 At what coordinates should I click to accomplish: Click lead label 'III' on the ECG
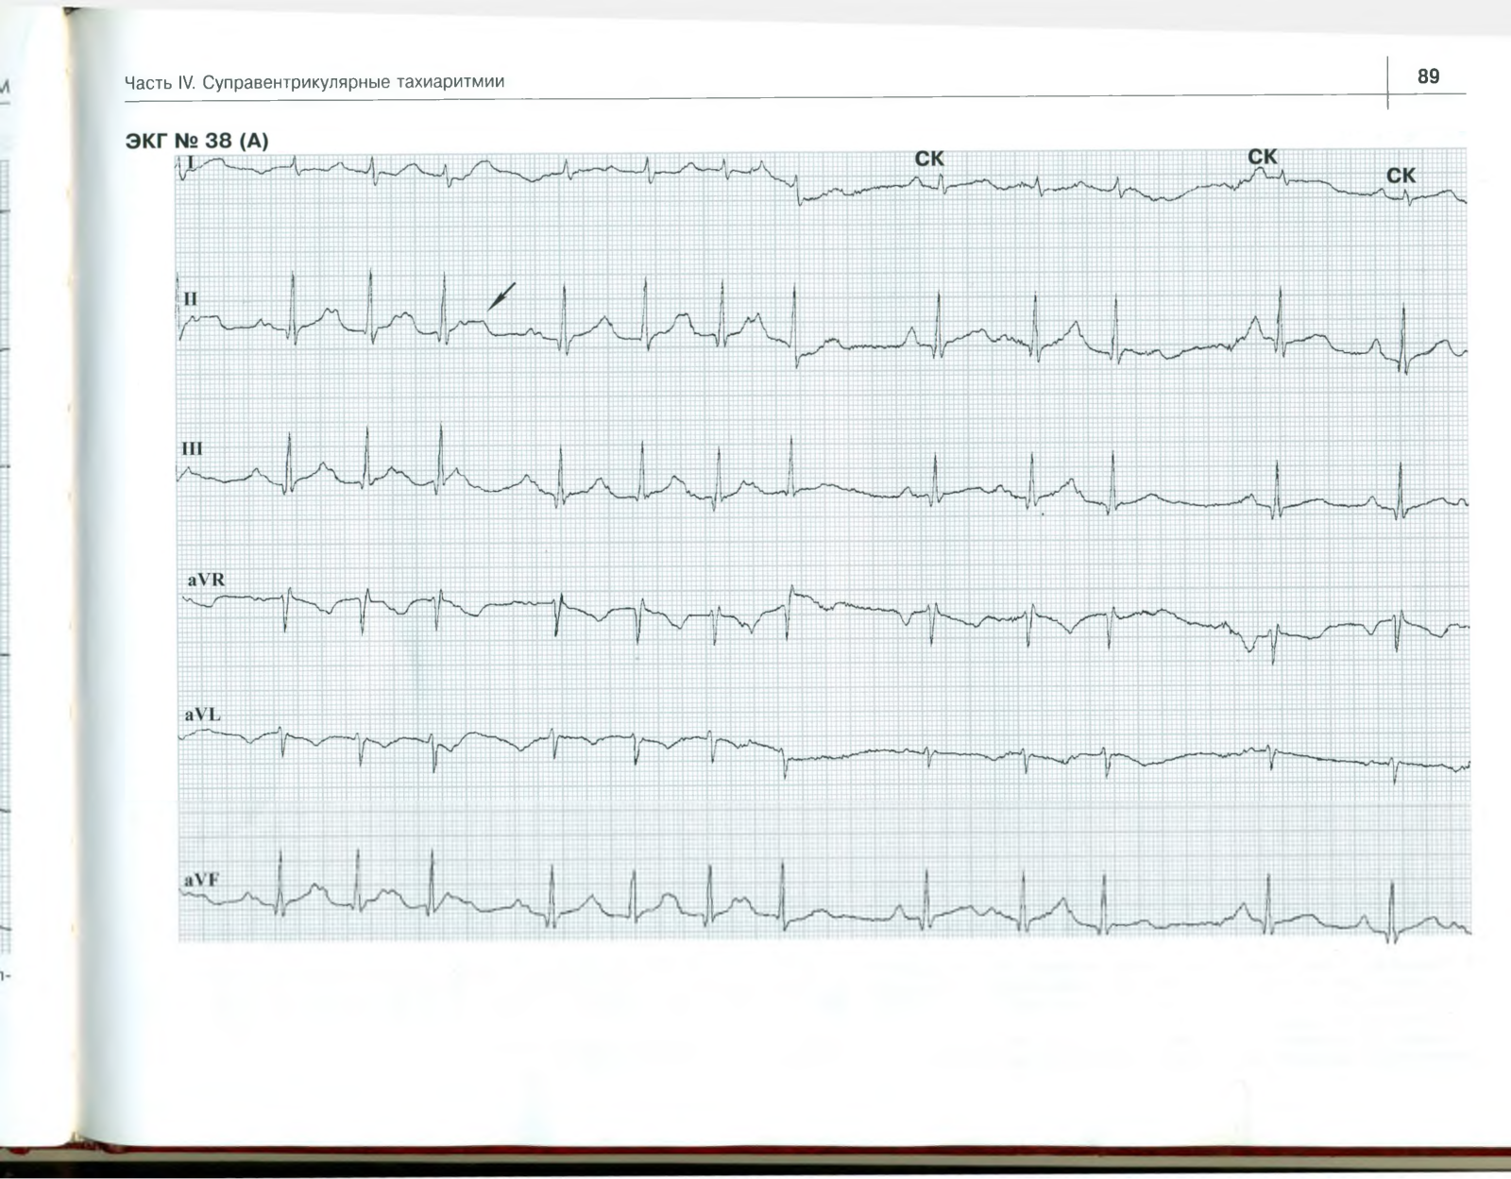pos(192,448)
